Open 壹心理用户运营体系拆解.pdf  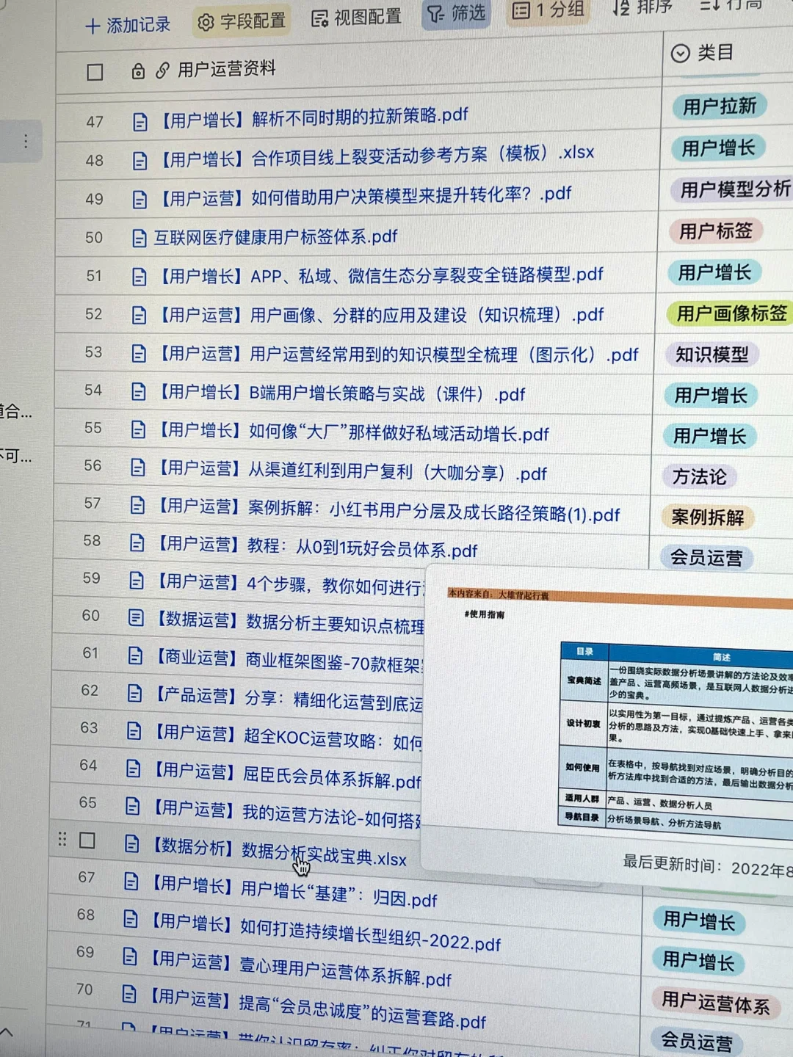pyautogui.click(x=300, y=970)
